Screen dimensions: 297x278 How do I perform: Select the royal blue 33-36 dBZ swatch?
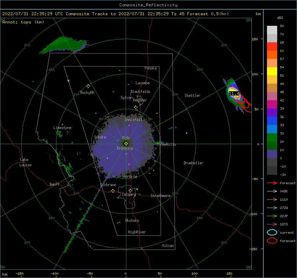click(272, 121)
